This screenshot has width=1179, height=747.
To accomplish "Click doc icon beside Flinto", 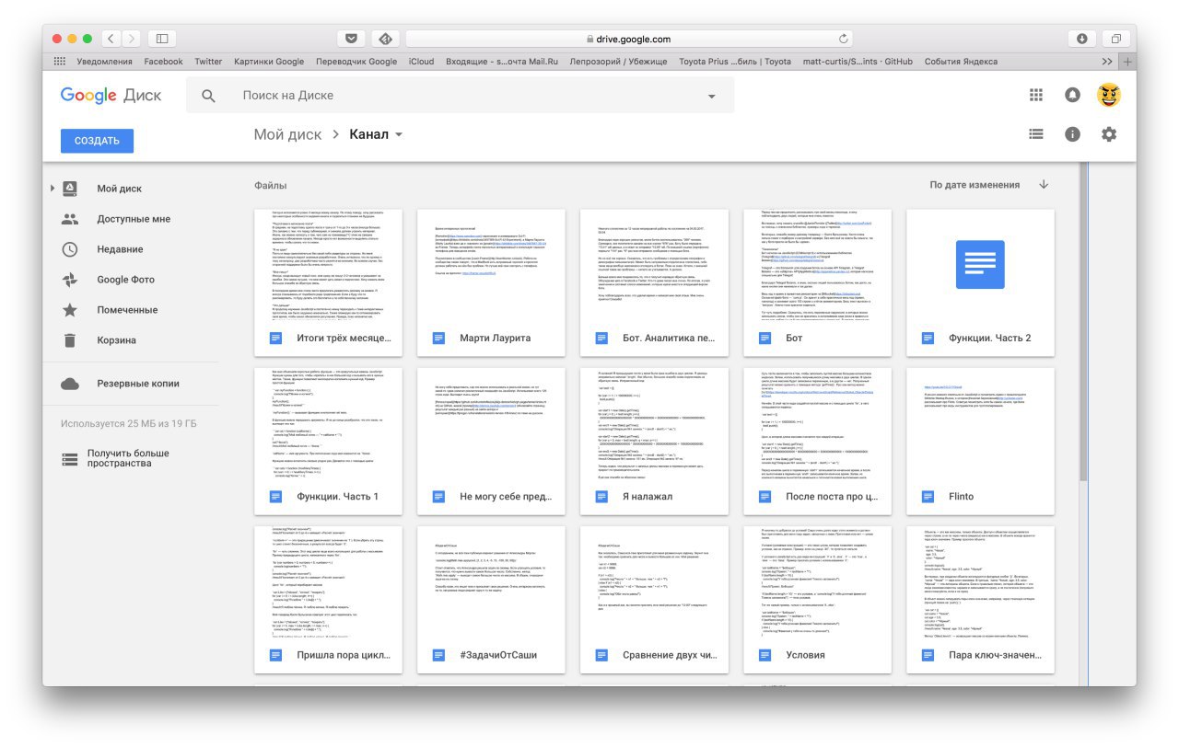I will pyautogui.click(x=927, y=497).
